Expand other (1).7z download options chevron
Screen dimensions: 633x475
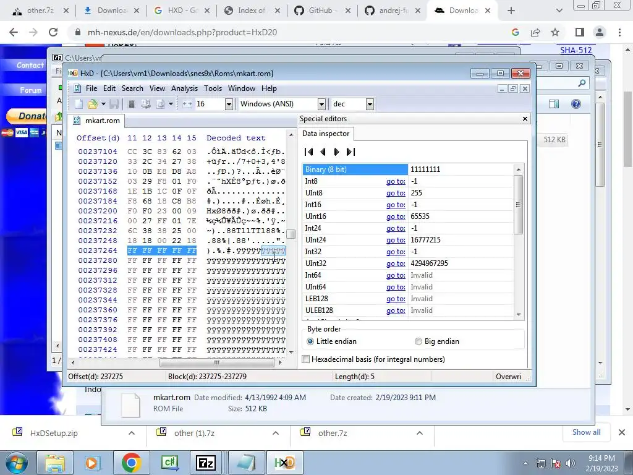[x=276, y=433]
